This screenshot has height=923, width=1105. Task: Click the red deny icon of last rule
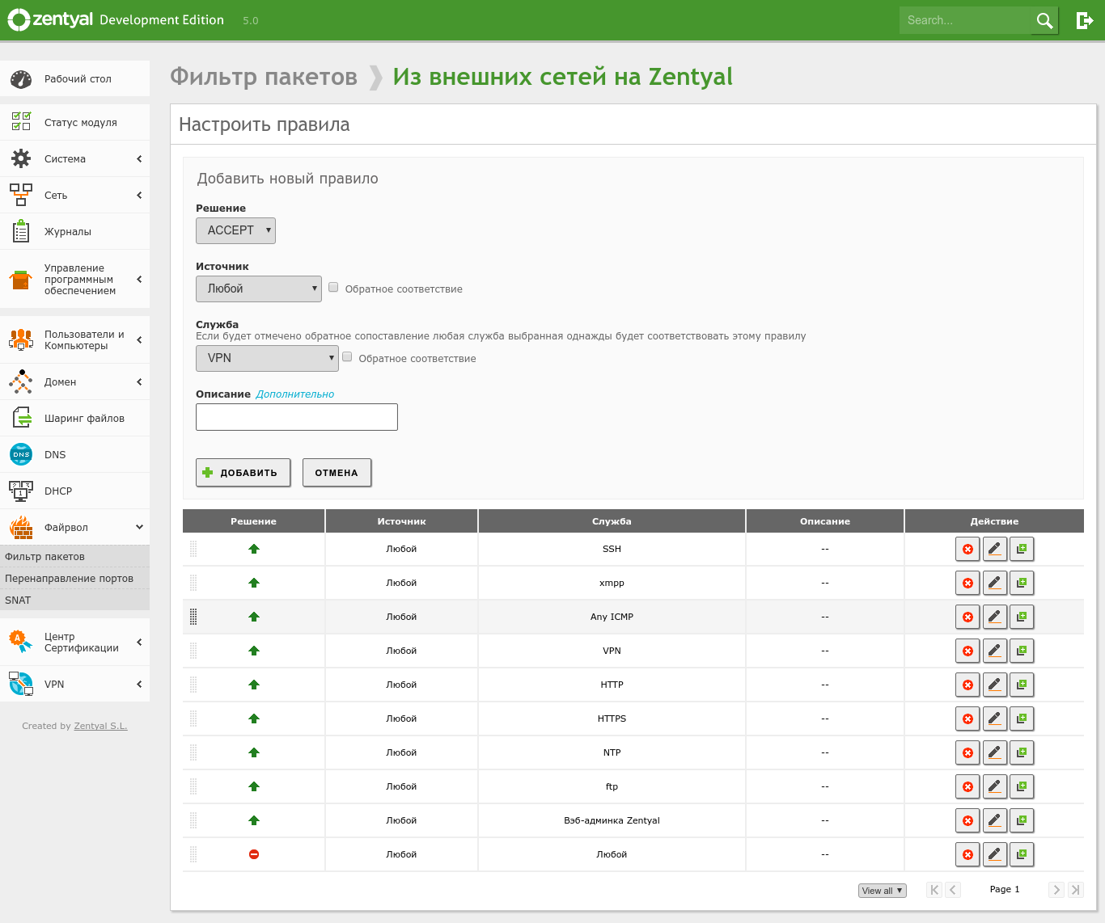coord(254,854)
